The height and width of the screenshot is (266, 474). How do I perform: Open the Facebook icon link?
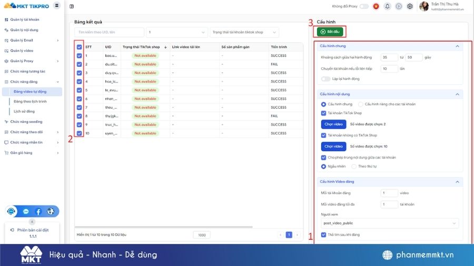click(38, 212)
